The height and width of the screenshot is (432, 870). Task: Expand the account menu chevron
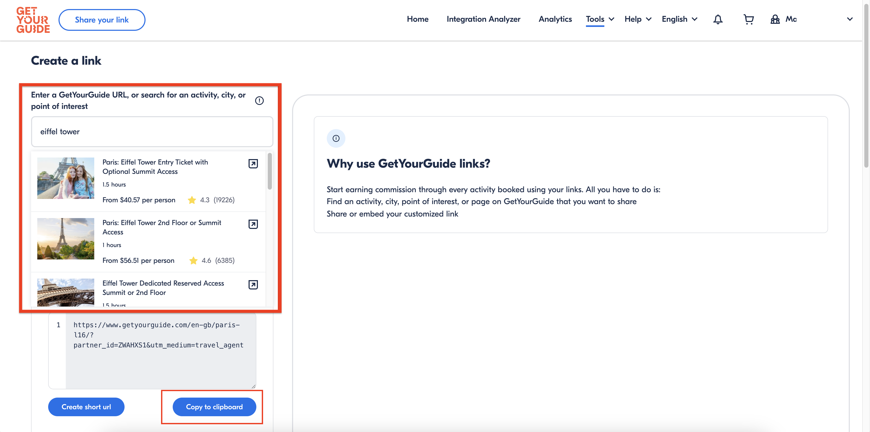tap(850, 19)
